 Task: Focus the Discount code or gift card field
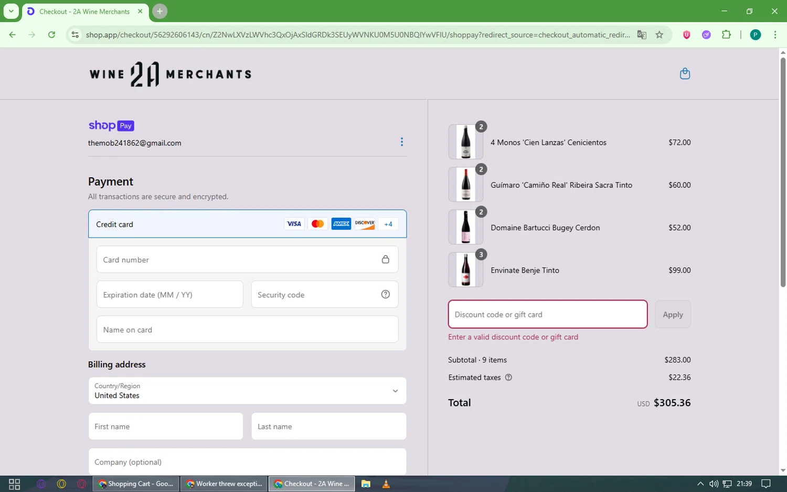pyautogui.click(x=548, y=314)
